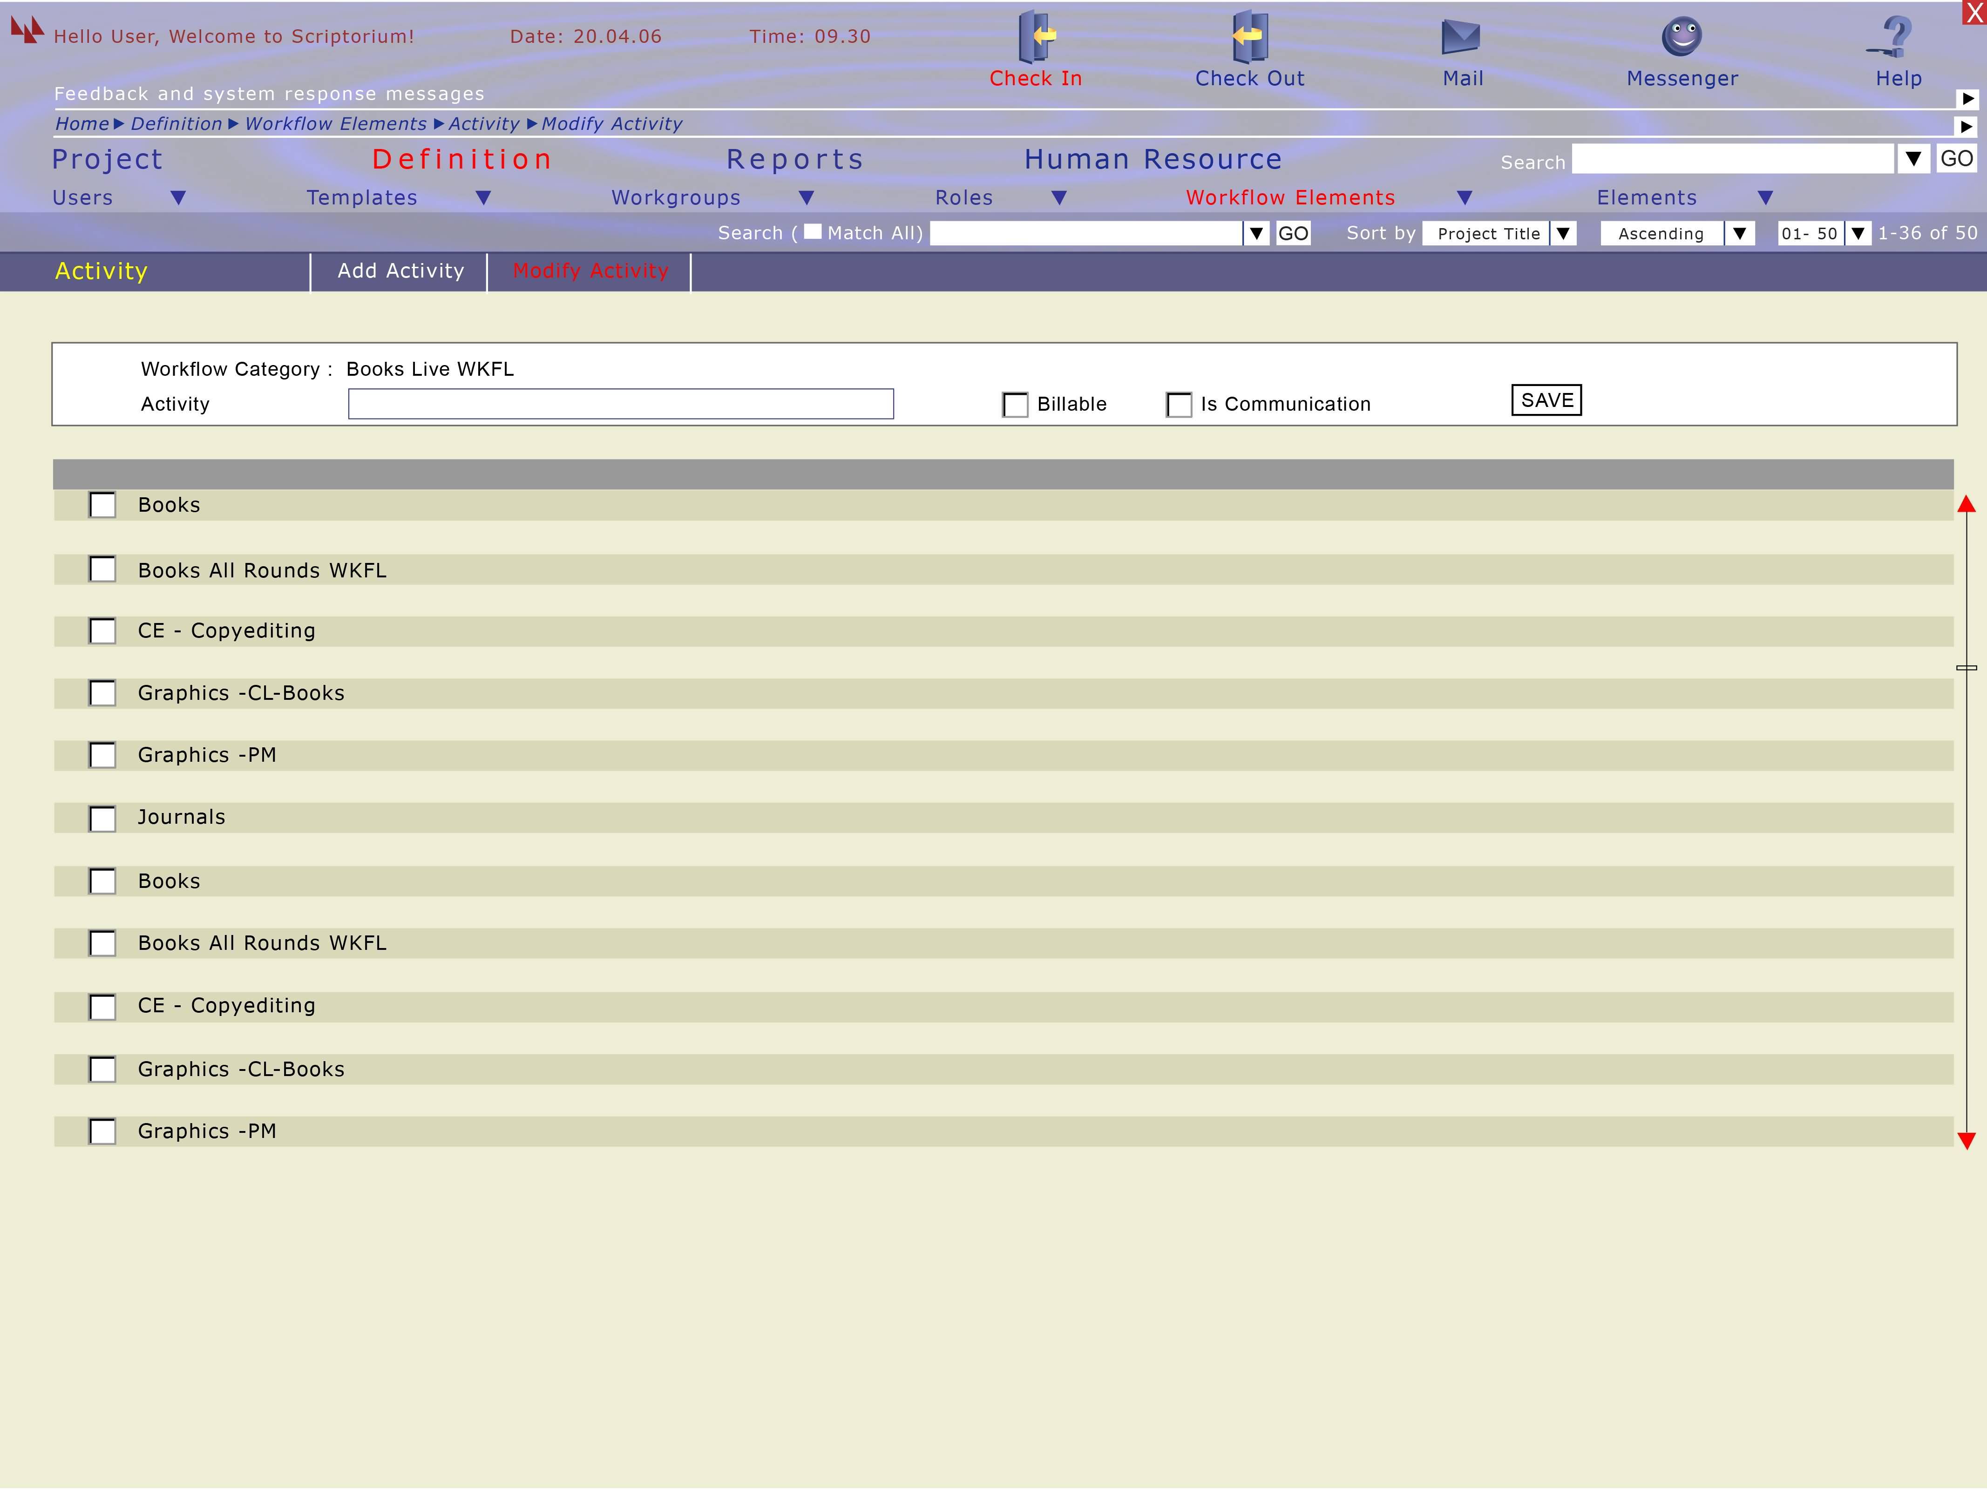Screen dimensions: 1987x1490
Task: Click the Activity name input field
Action: 621,404
